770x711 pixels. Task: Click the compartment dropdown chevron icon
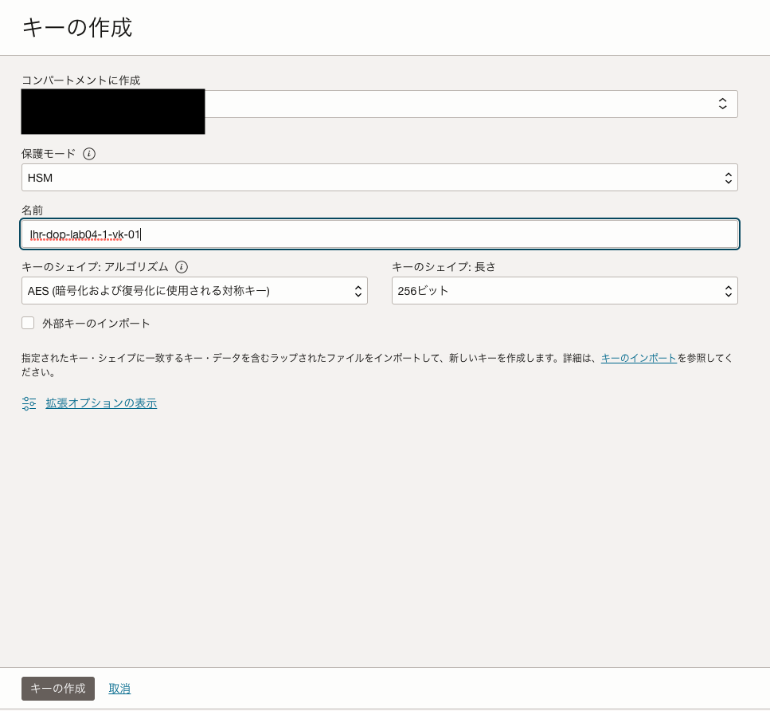tap(722, 104)
